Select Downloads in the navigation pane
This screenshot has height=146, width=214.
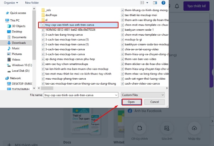point(19,42)
